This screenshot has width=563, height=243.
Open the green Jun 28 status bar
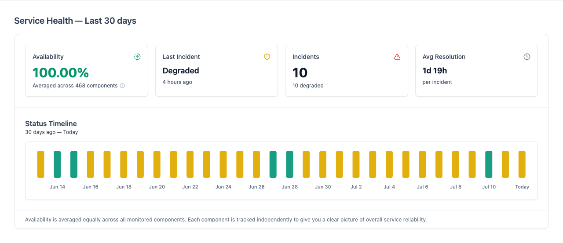[289, 164]
